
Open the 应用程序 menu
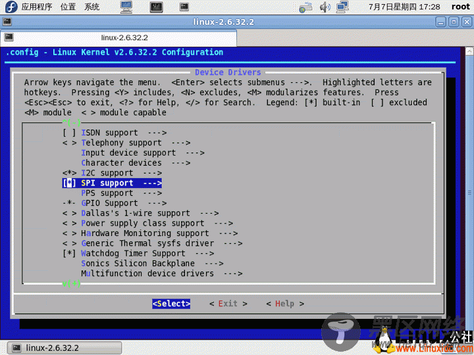coord(37,7)
